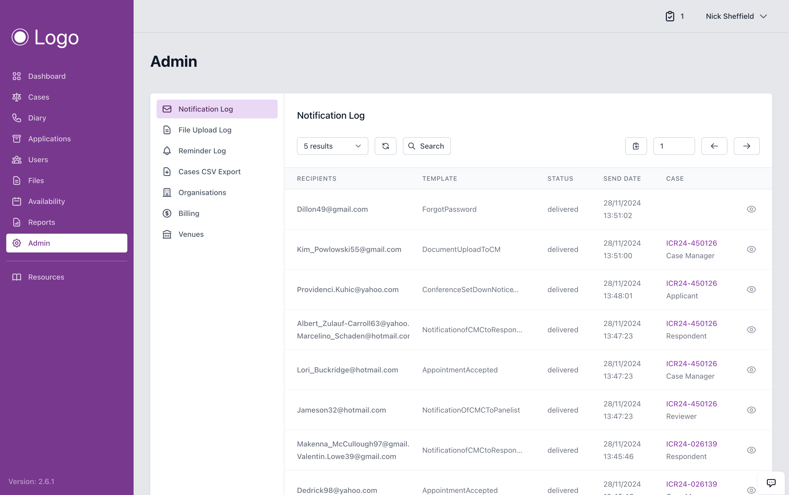
Task: Switch to the File Upload Log tab
Action: tap(205, 130)
